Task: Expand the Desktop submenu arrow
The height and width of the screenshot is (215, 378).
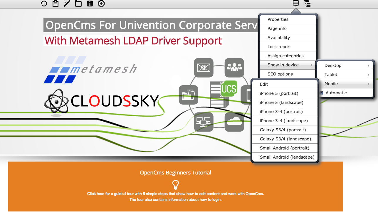Action: [x=369, y=65]
